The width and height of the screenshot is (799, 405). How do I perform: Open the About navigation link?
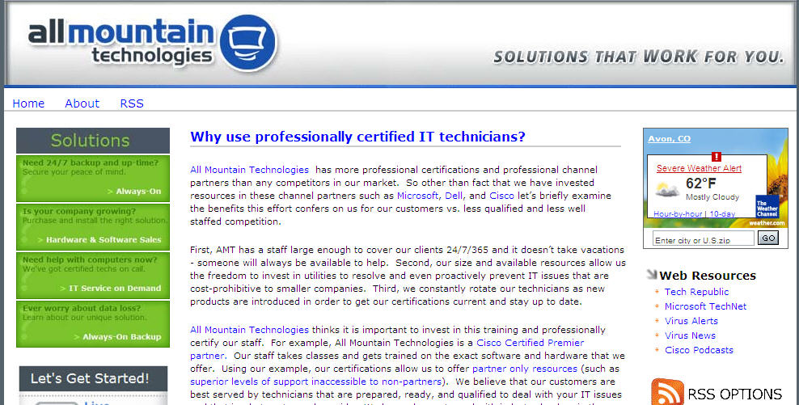pos(82,103)
